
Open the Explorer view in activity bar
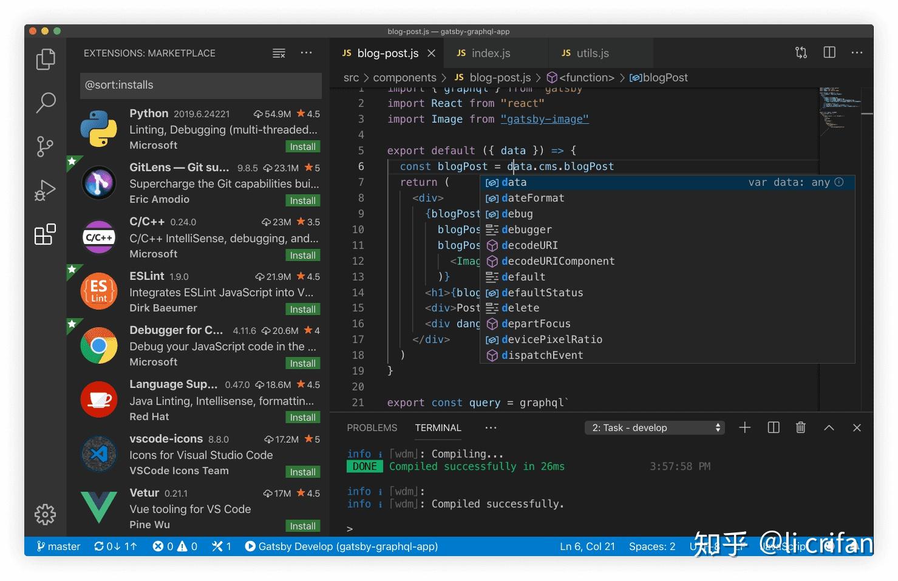46,59
